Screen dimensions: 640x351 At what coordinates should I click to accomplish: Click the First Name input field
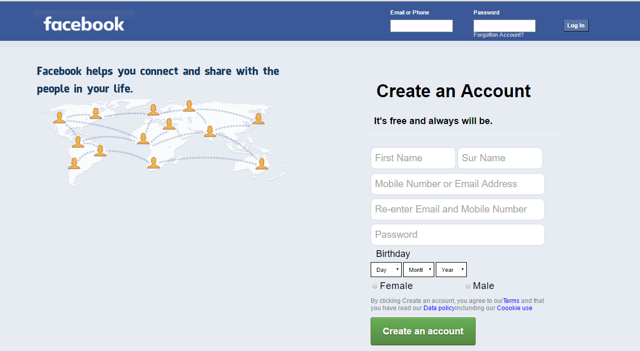[x=413, y=158]
